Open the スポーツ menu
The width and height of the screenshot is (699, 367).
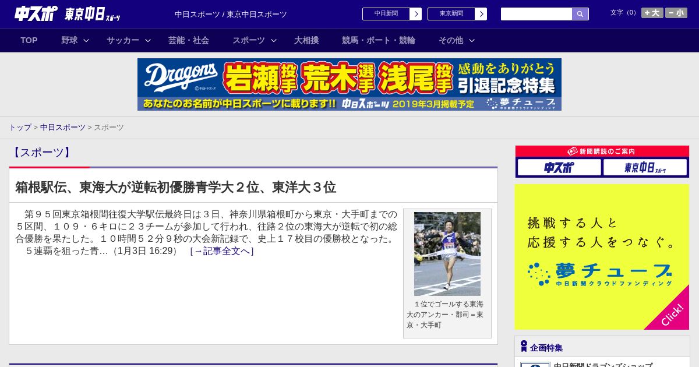[249, 40]
